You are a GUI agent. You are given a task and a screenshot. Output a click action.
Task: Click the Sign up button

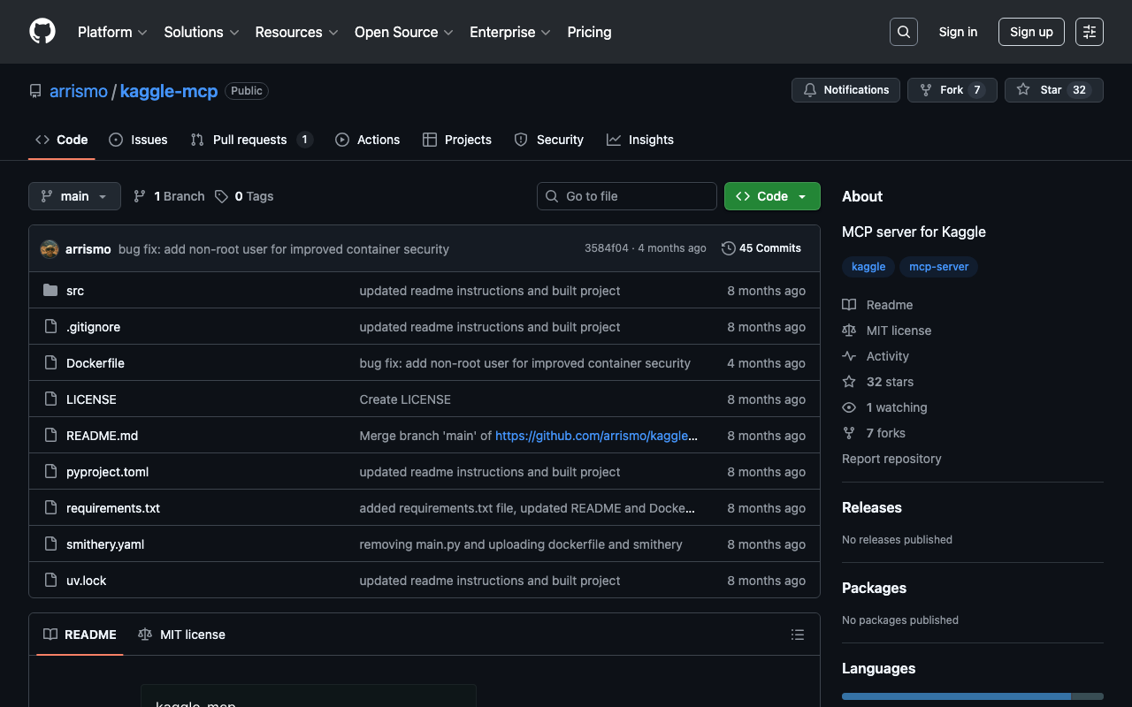1031,32
